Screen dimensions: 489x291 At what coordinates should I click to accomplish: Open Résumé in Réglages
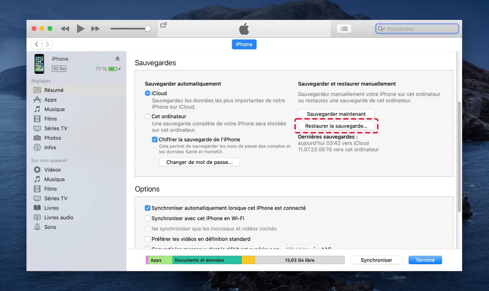76,90
